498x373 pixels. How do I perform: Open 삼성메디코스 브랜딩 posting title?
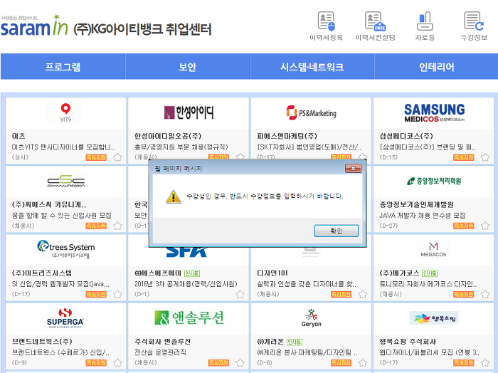pyautogui.click(x=428, y=147)
